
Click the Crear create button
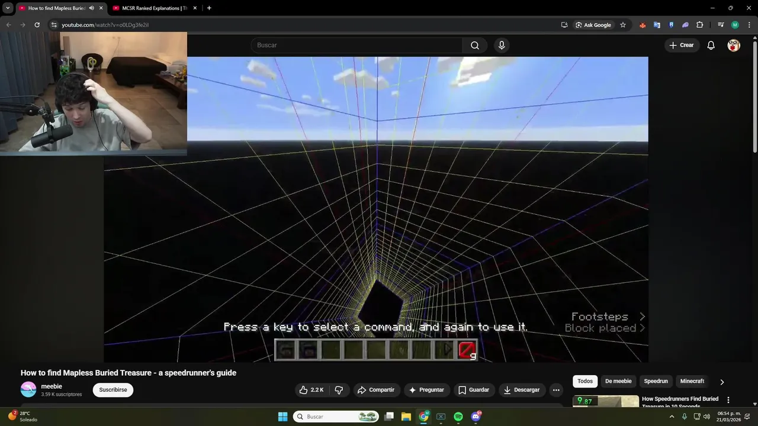[682, 45]
